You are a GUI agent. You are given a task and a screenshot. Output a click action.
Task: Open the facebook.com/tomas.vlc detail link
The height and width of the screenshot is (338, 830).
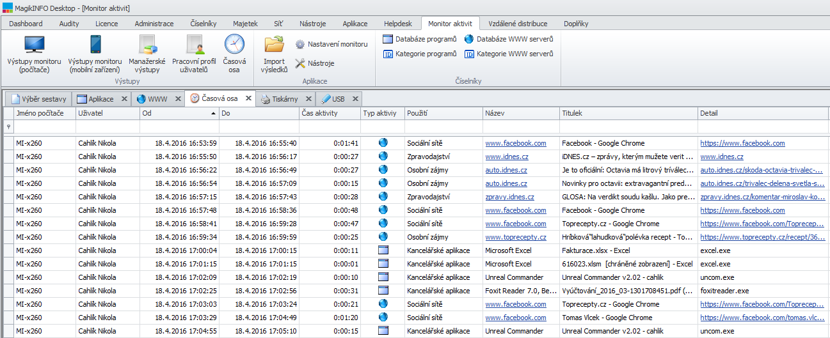(x=762, y=318)
